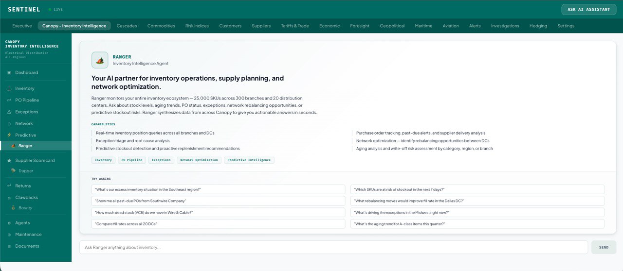Click the Returns arrow icon
Viewport: 623px width, 271px height.
[x=9, y=186]
